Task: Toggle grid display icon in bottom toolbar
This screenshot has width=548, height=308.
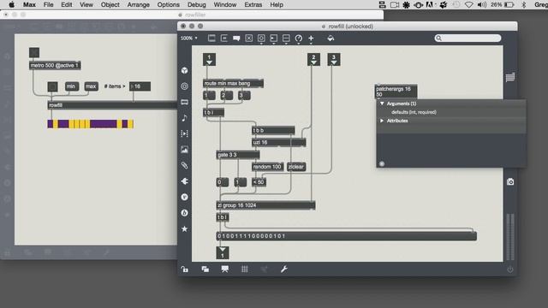Action: click(245, 269)
